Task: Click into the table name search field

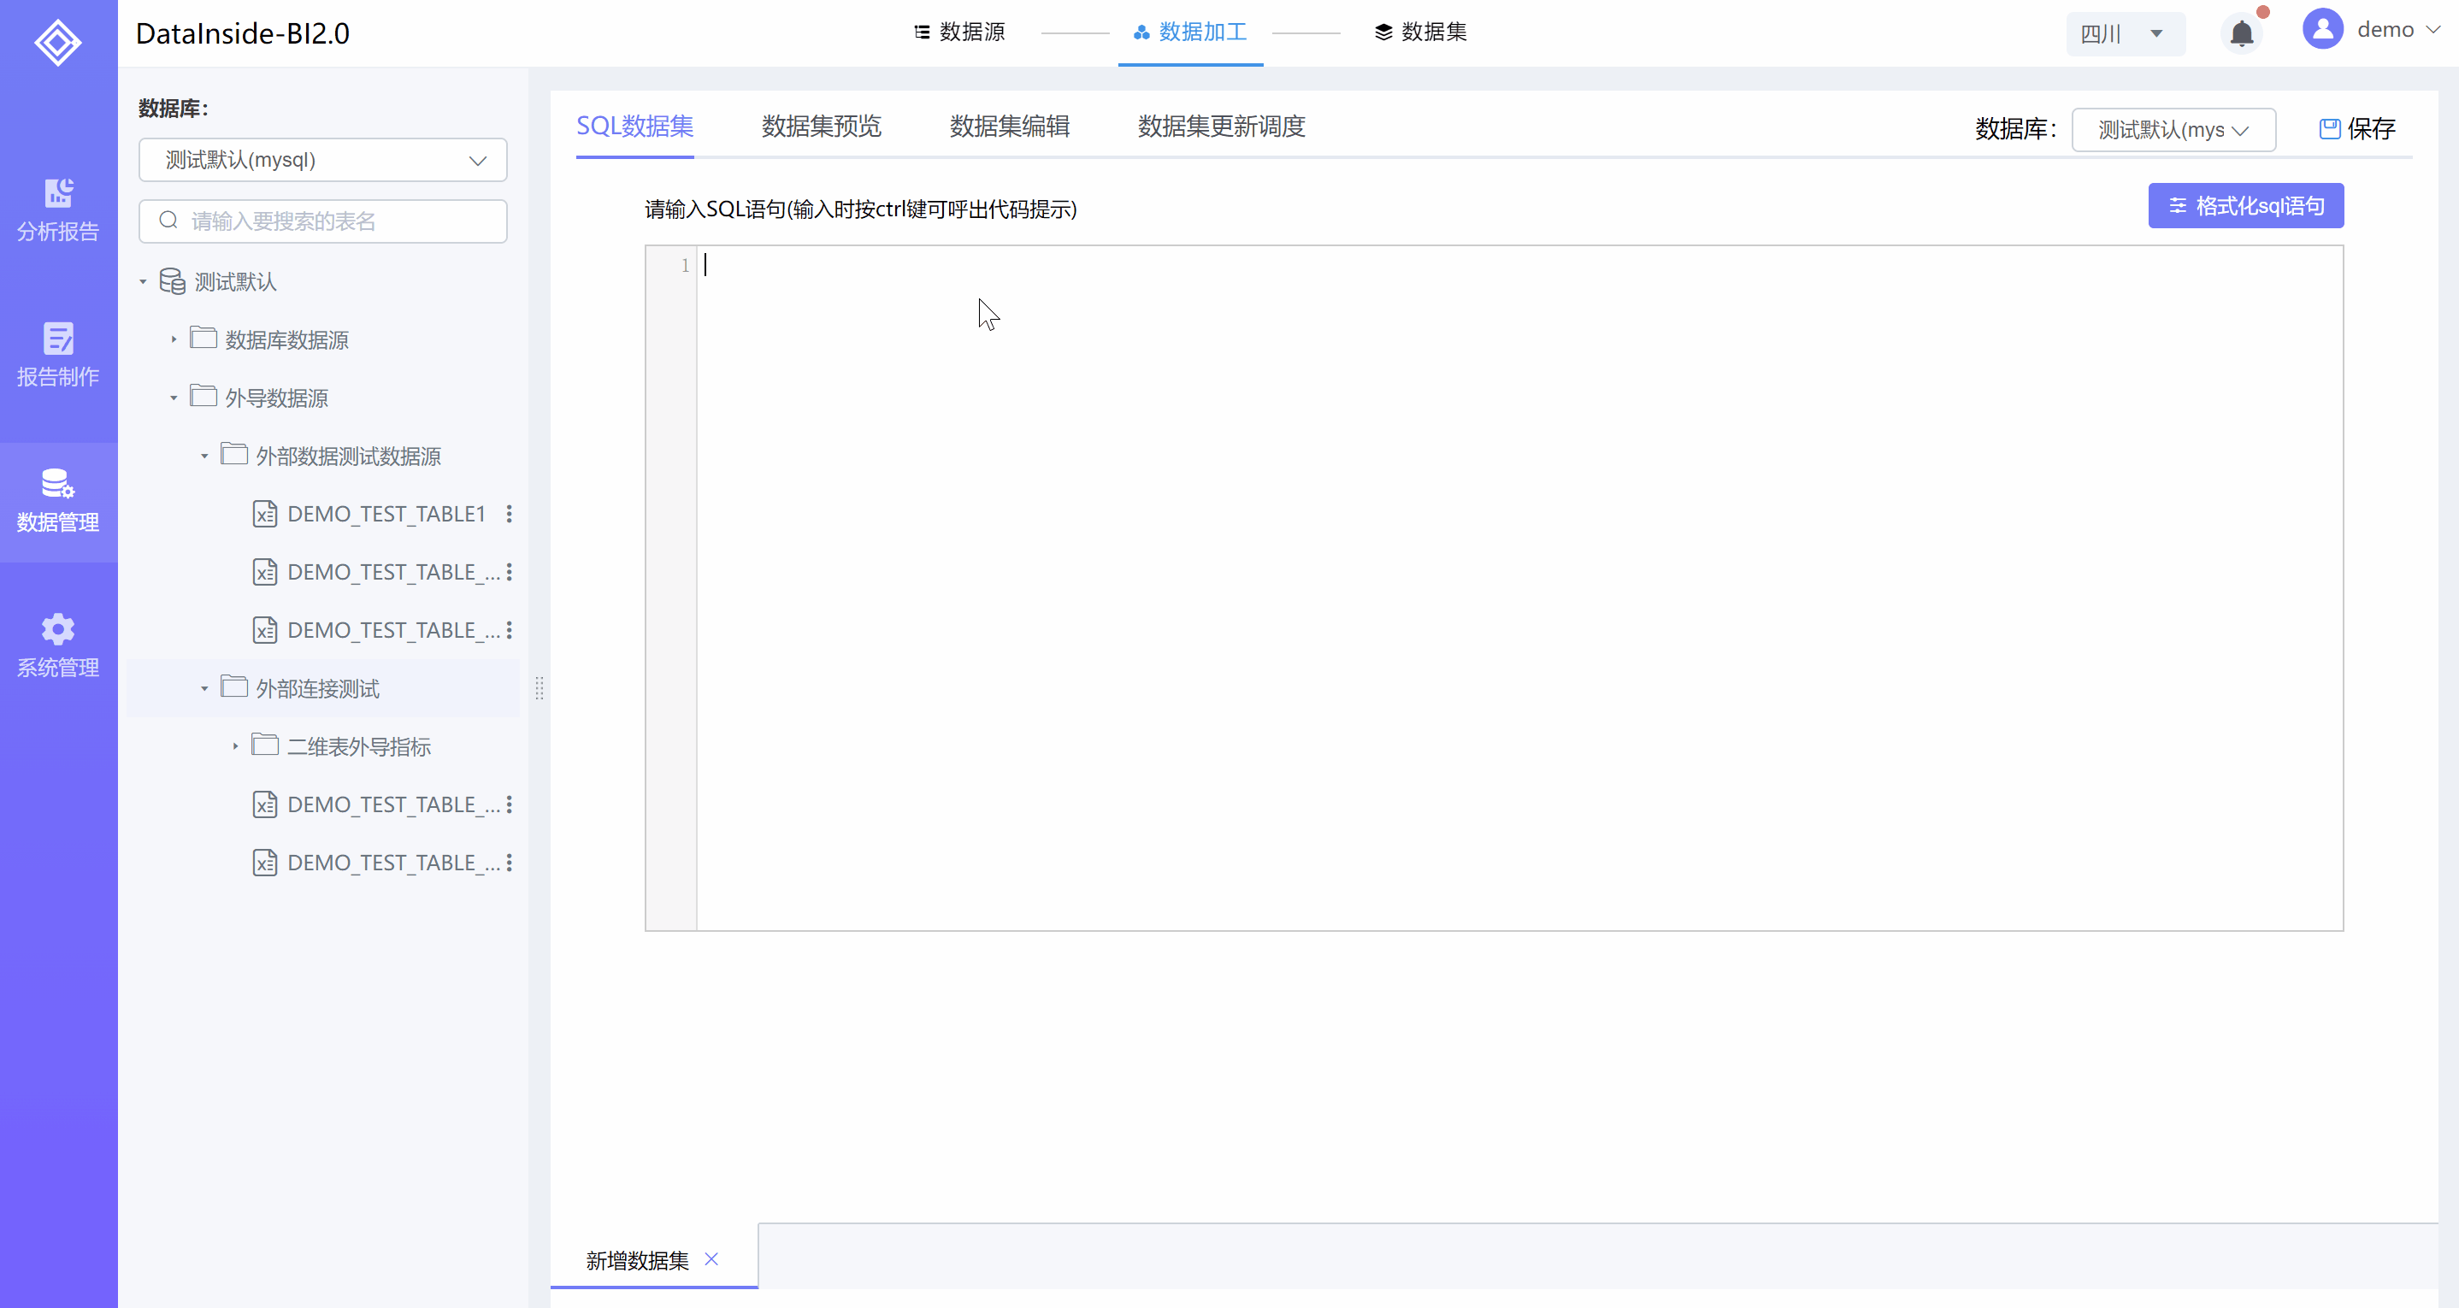Action: point(322,221)
